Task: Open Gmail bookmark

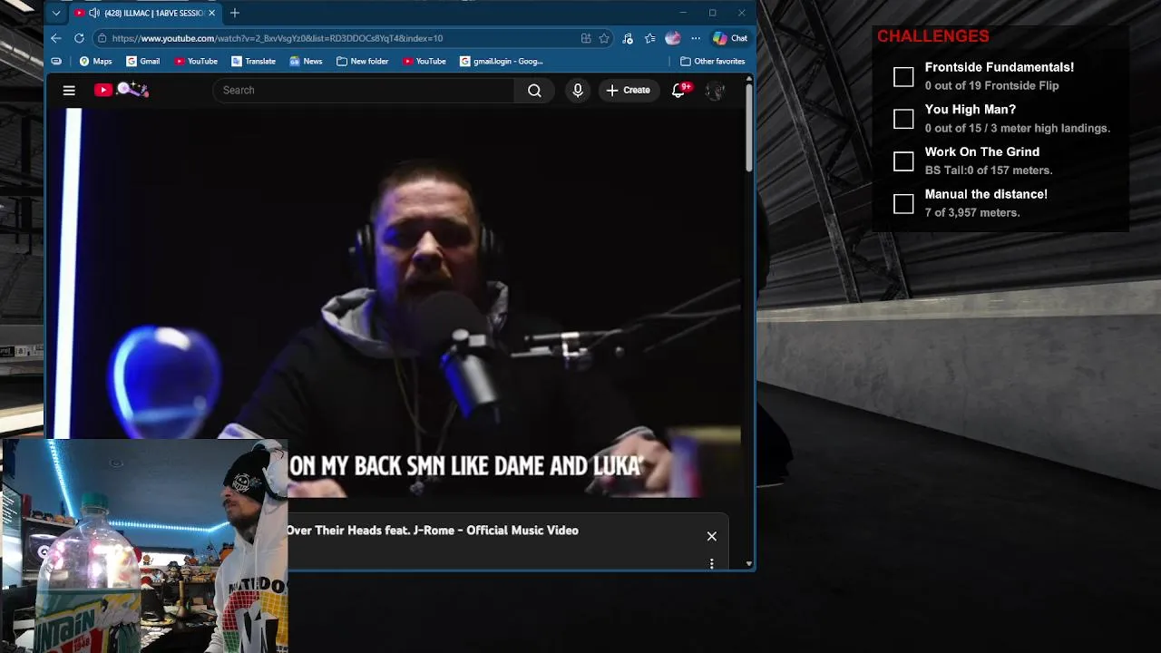Action: click(143, 61)
